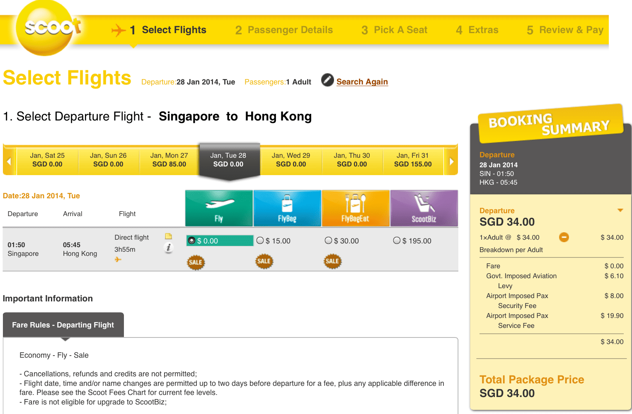Select the $15.00 FlyBag fare radio
The width and height of the screenshot is (632, 414).
coord(260,241)
